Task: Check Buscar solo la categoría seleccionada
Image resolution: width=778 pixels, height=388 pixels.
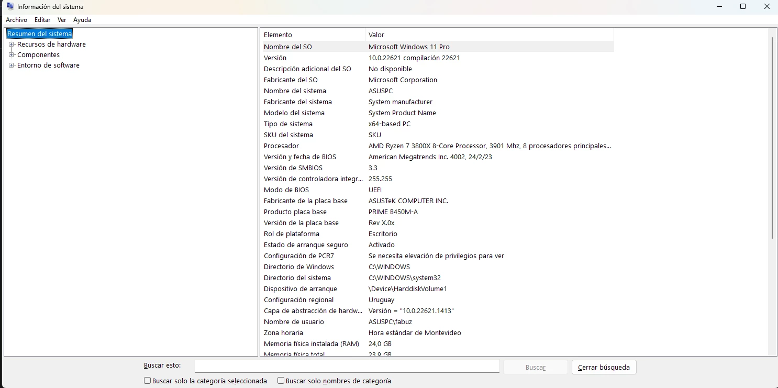Action: coord(148,381)
